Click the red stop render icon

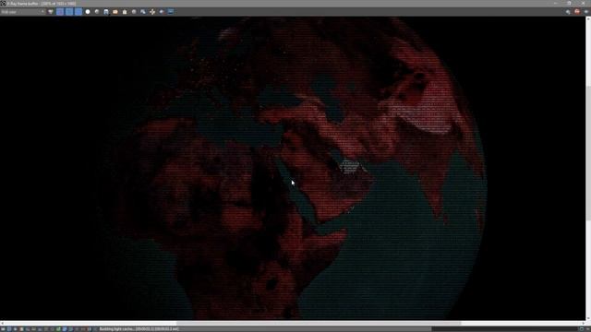[577, 12]
